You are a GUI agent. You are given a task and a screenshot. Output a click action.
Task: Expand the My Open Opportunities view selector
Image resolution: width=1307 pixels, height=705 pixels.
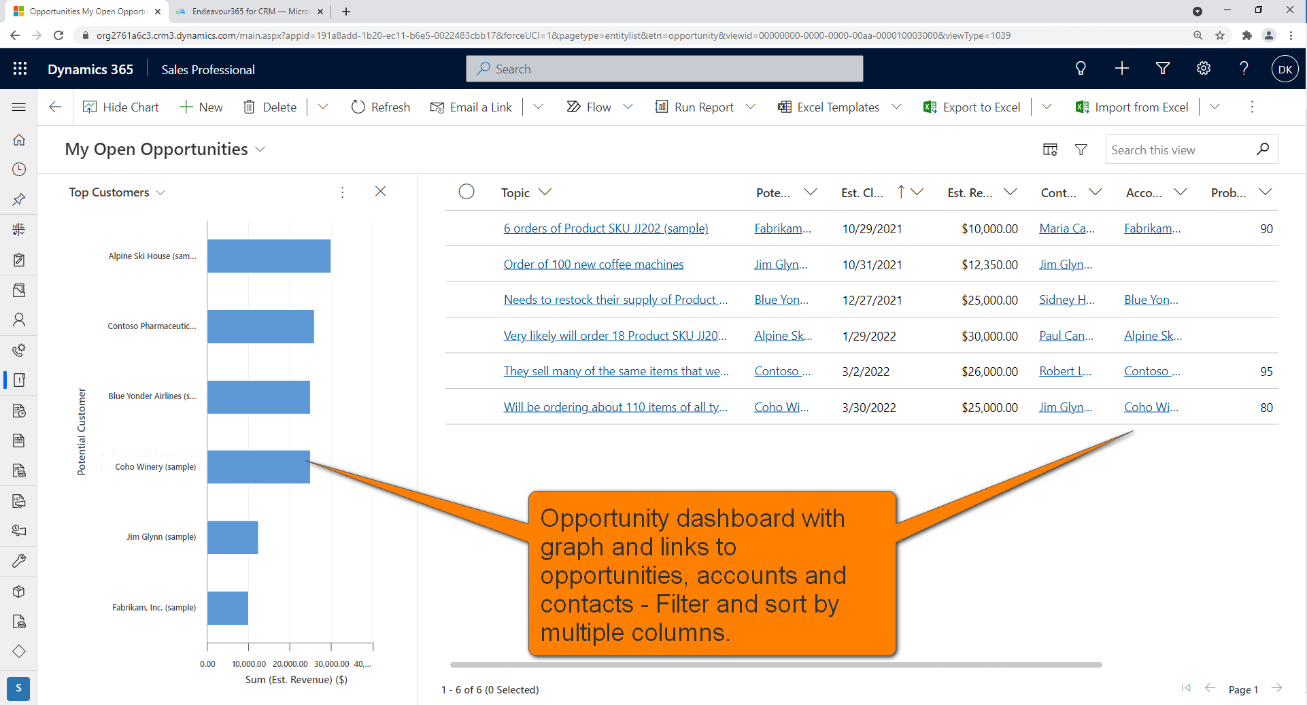(x=260, y=150)
